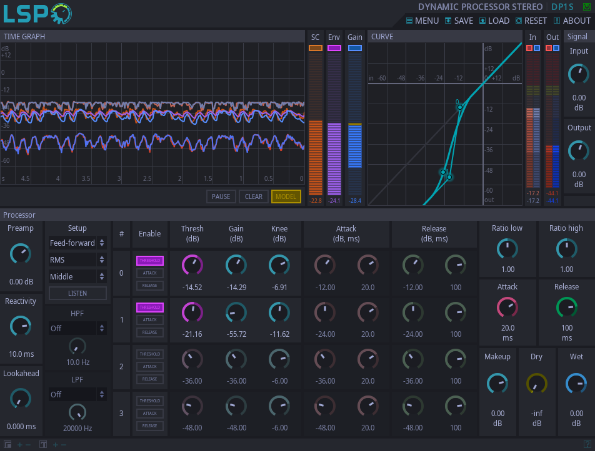
Task: Disable THRESHOLD on row 0
Action: [150, 261]
